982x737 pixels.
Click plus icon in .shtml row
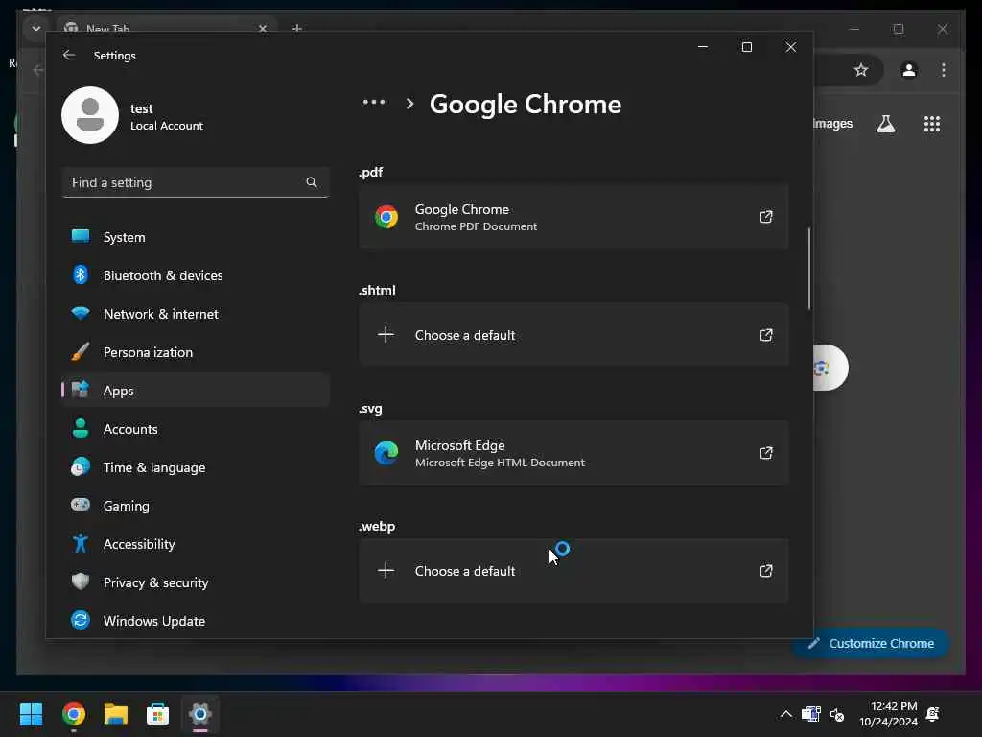(x=386, y=335)
